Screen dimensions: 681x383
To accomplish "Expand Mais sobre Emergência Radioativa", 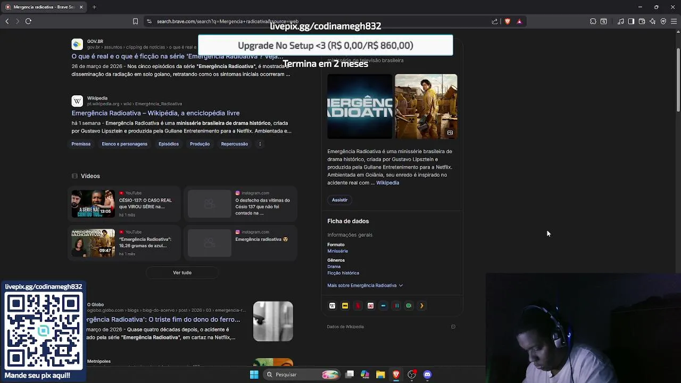I will [365, 286].
